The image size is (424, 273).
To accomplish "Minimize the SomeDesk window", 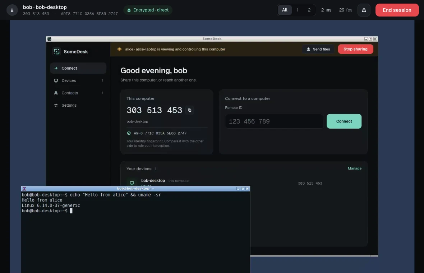I will [366, 39].
